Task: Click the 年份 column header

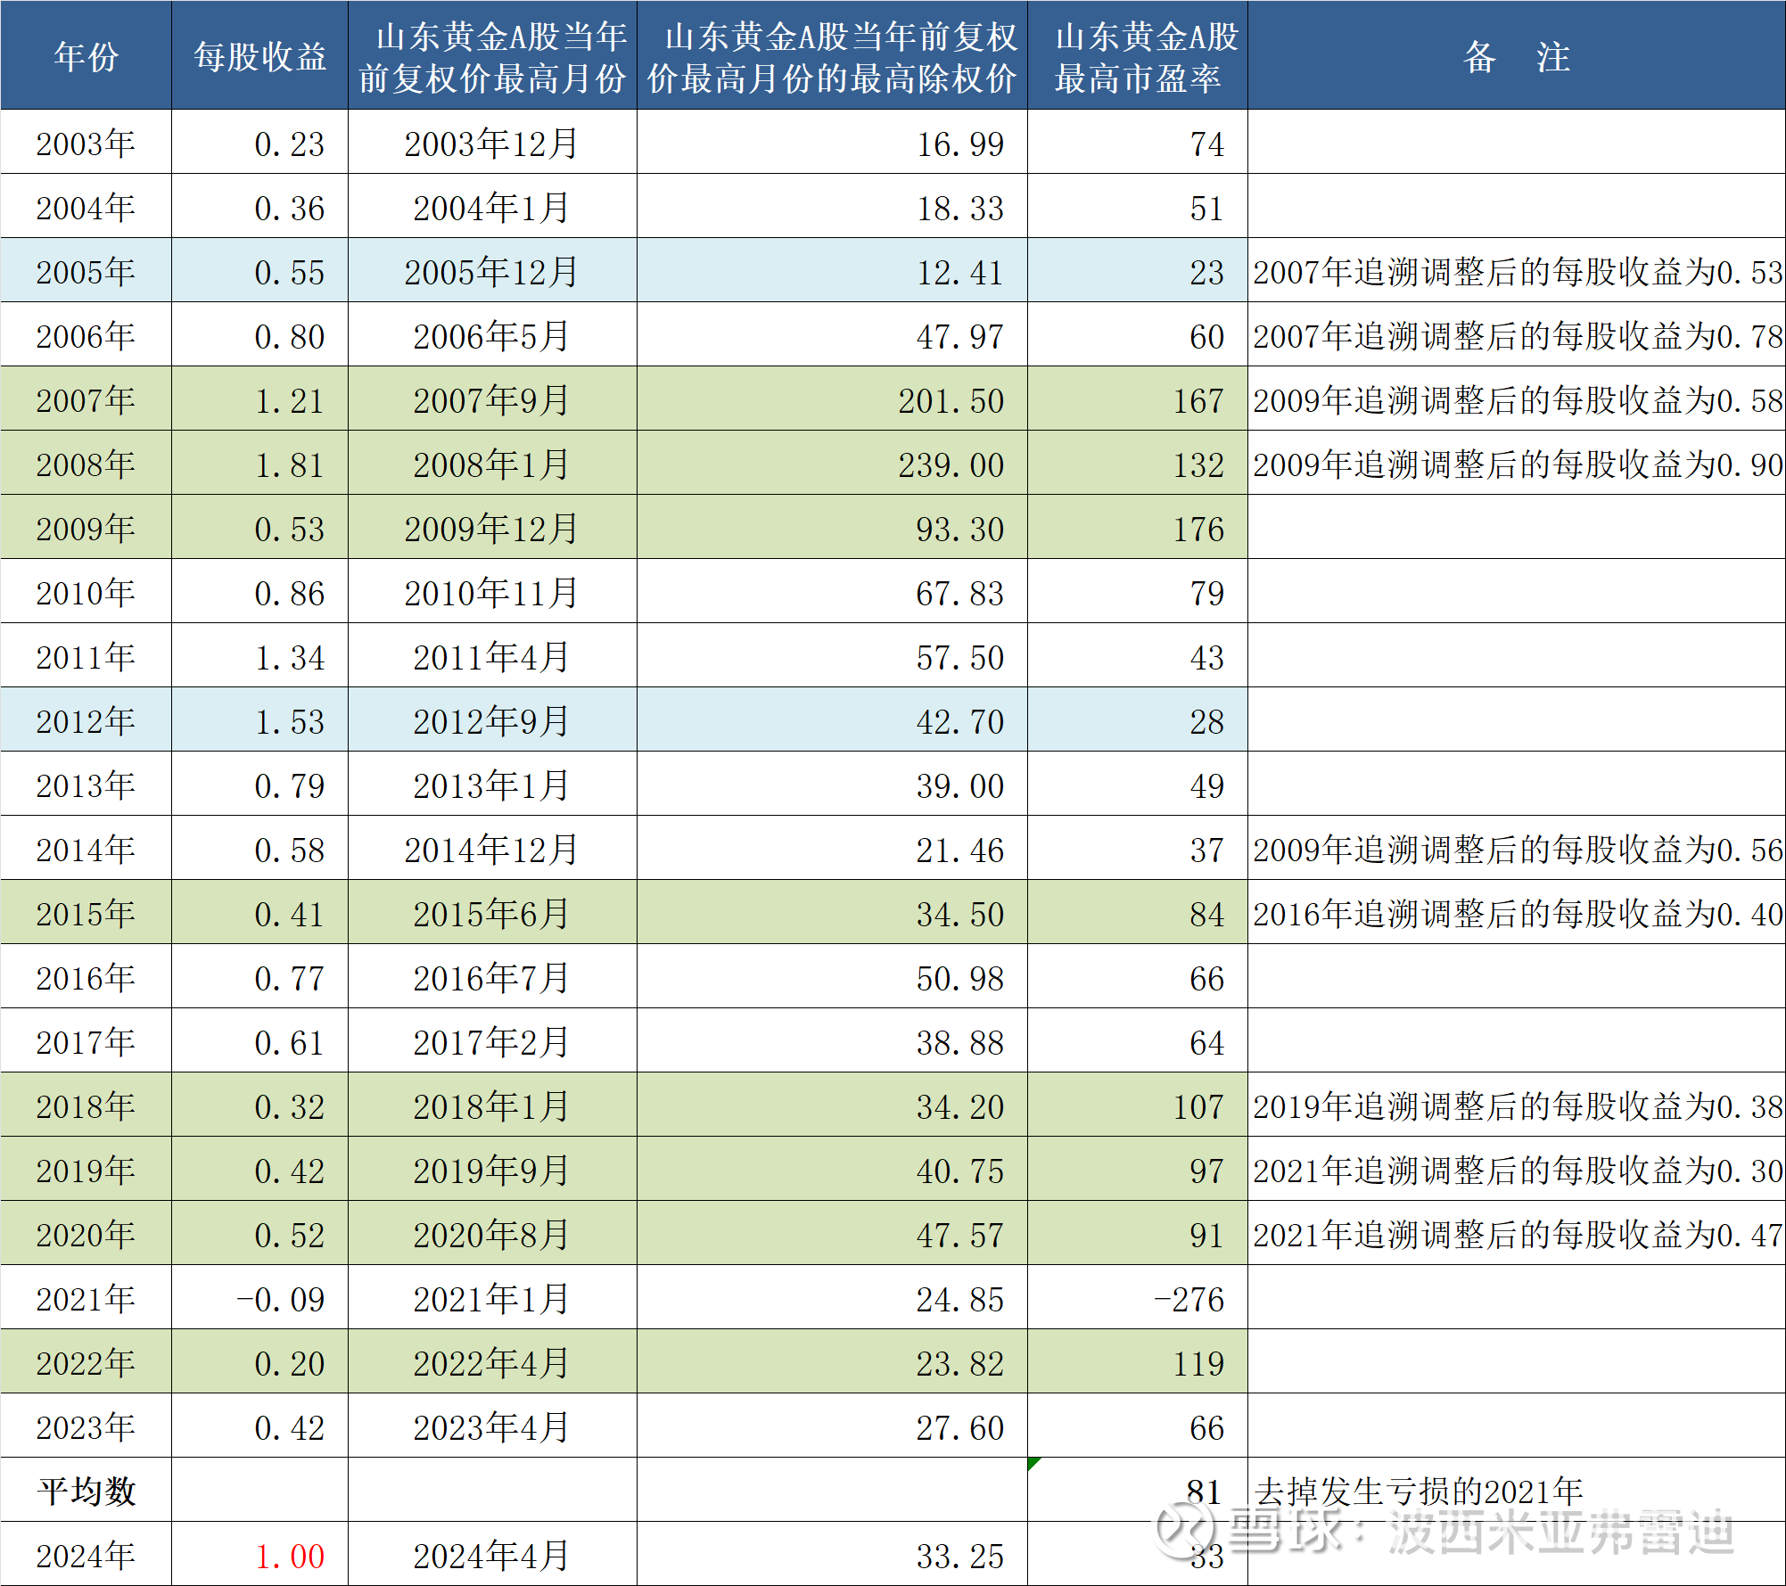Action: click(86, 55)
